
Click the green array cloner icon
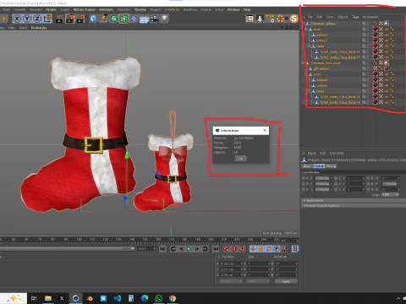point(123,19)
